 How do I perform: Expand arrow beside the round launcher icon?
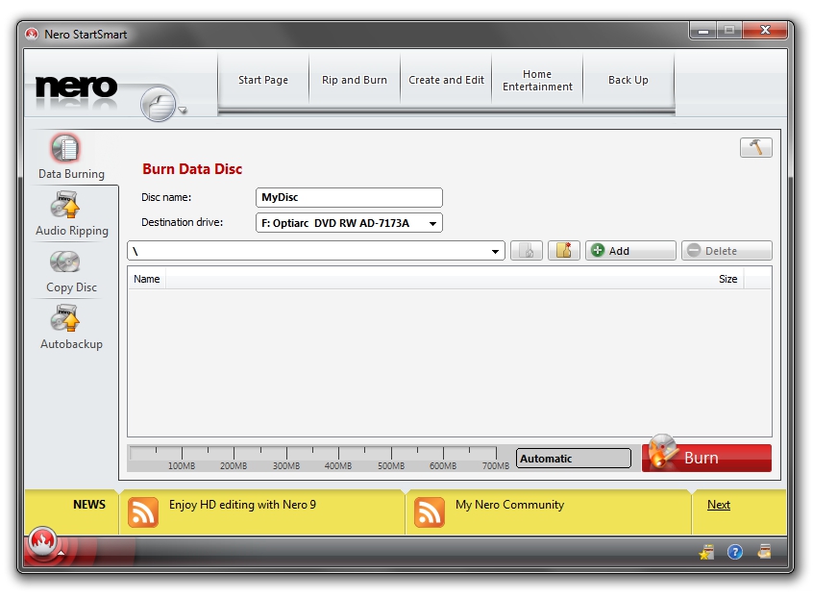pyautogui.click(x=183, y=110)
